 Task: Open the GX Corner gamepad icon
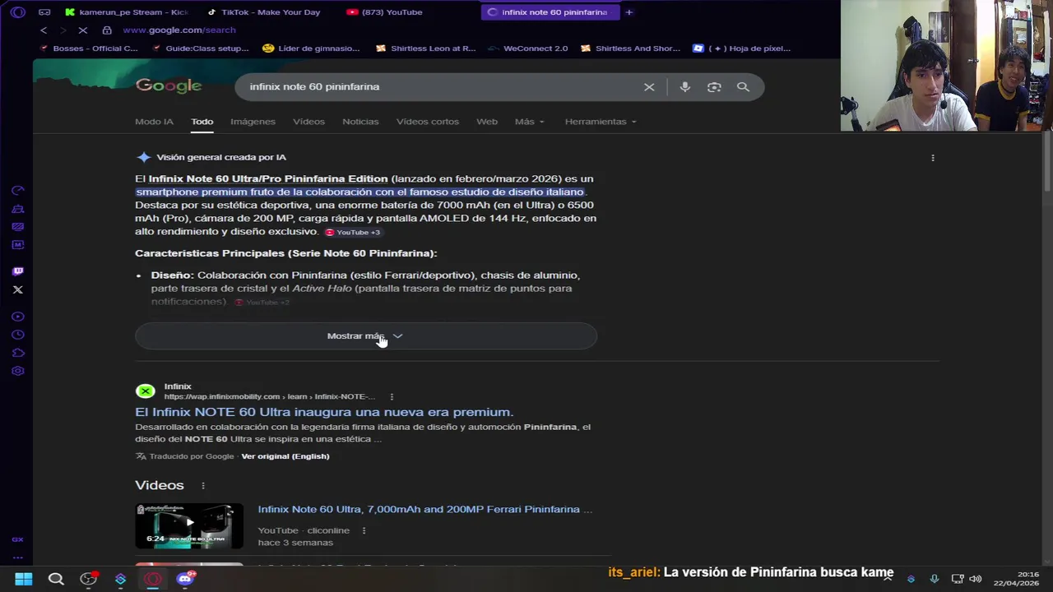[x=44, y=12]
